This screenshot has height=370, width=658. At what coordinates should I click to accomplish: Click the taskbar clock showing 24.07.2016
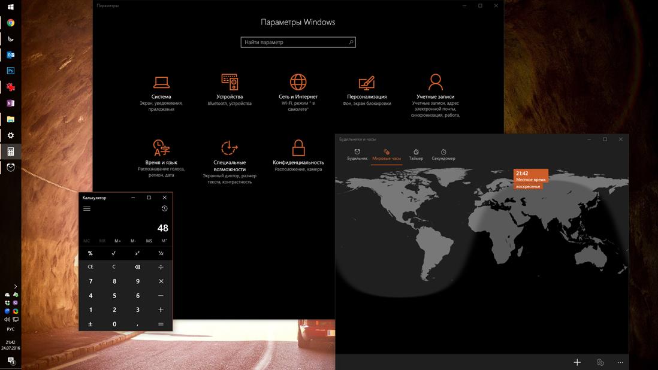(11, 345)
